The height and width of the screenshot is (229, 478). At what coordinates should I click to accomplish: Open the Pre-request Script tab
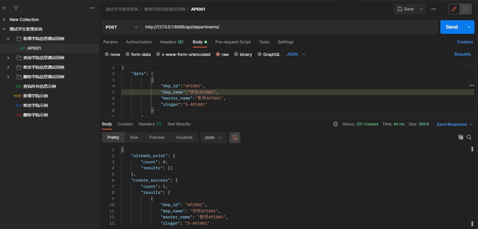[233, 42]
